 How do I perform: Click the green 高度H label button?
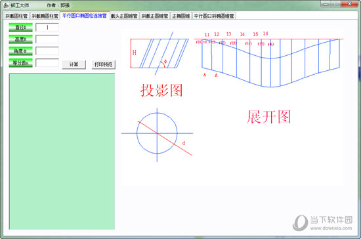(21, 39)
